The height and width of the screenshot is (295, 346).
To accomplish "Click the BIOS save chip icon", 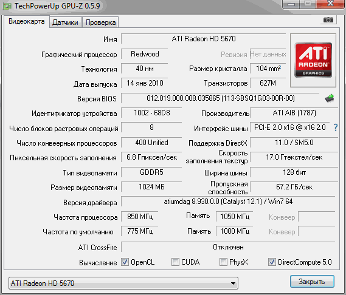I will [330, 98].
